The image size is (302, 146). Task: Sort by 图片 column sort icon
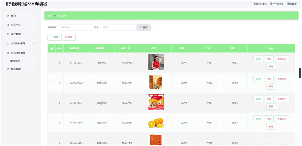pos(158,48)
